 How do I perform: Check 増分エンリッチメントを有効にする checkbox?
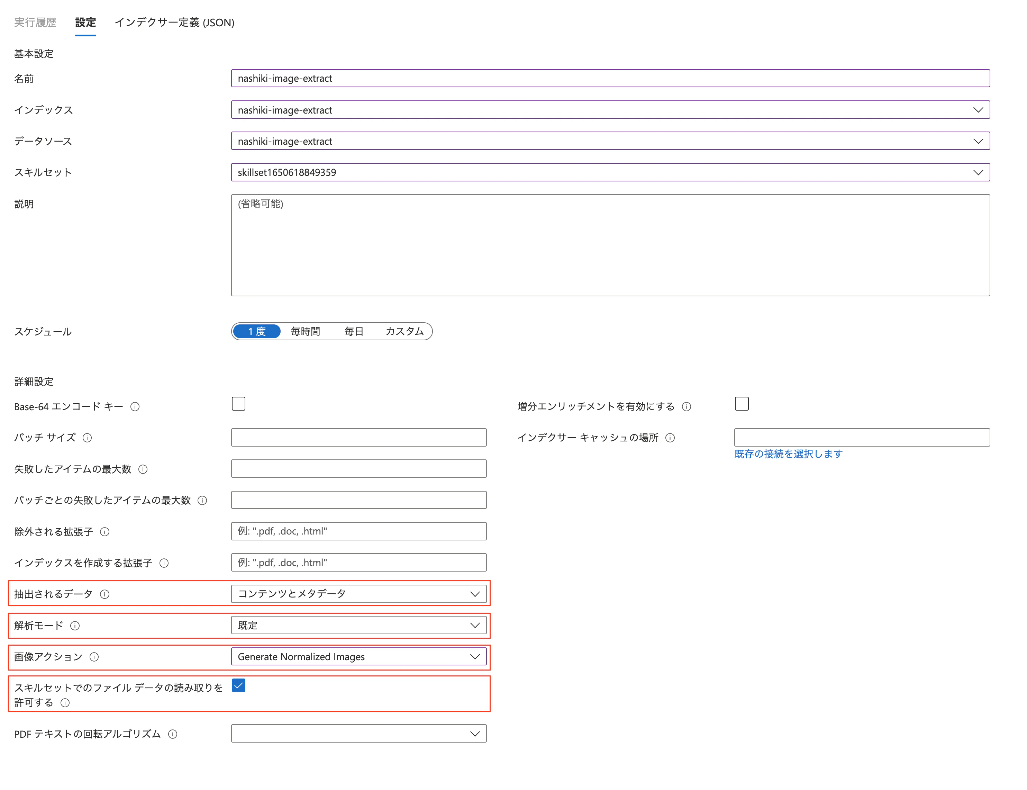742,403
